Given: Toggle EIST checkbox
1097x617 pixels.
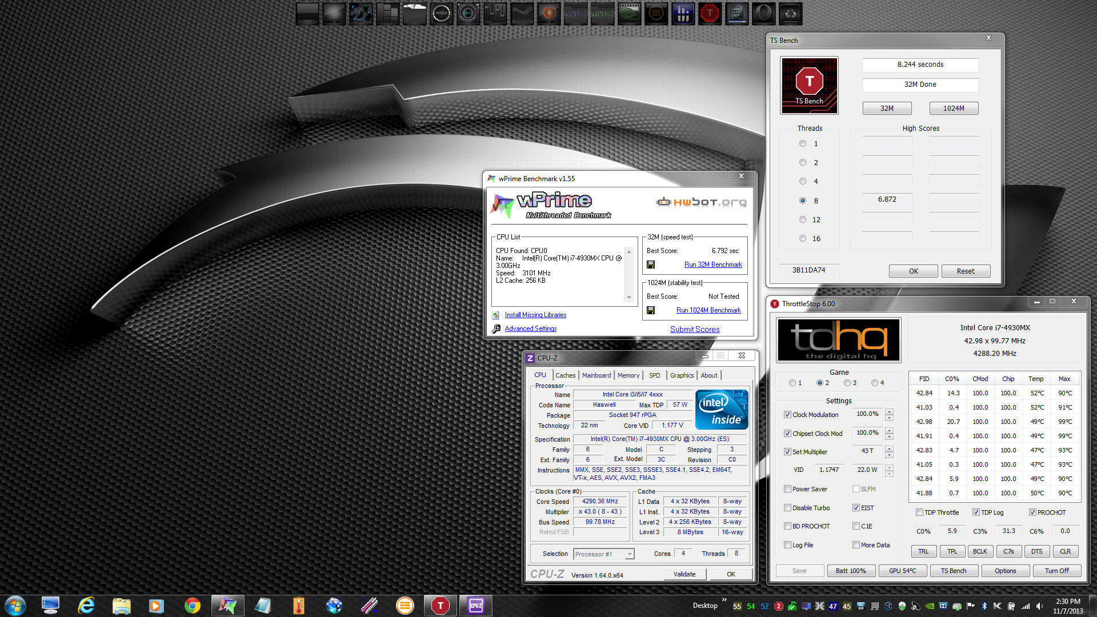Looking at the screenshot, I should click(856, 508).
